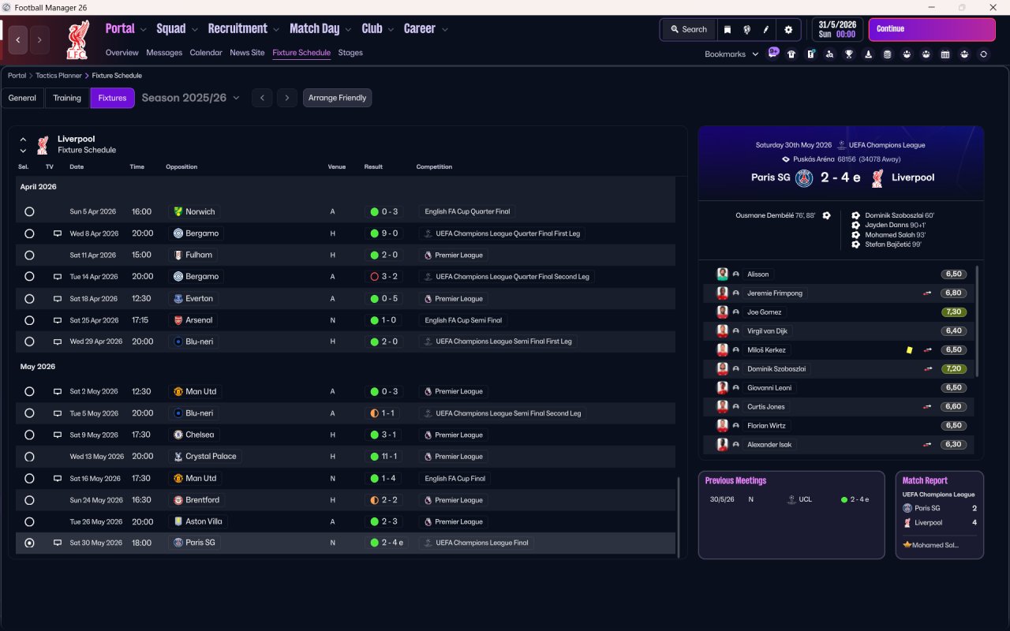Screen dimensions: 1010x631
Task: Open the bookmark icon in the top toolbar
Action: pos(728,29)
